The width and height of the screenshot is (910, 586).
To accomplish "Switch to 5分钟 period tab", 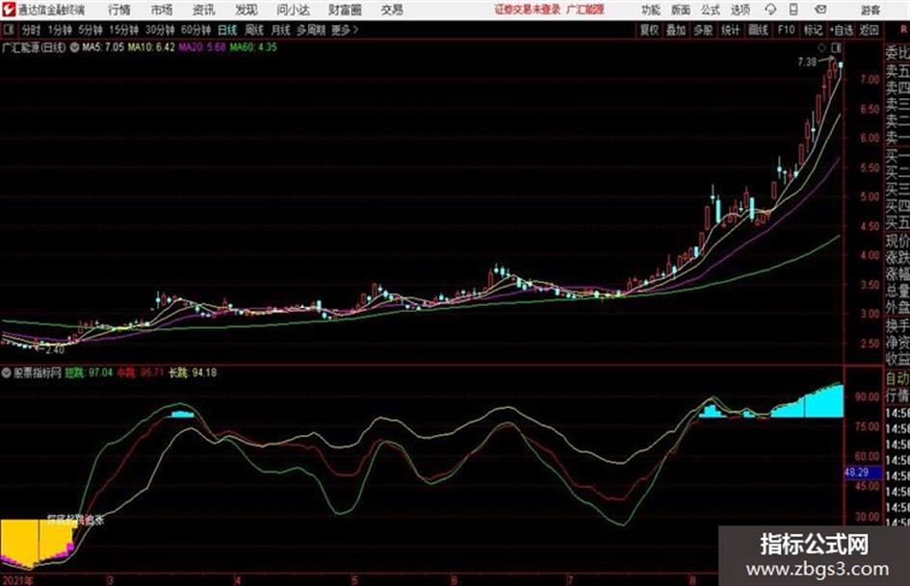I will click(x=91, y=30).
